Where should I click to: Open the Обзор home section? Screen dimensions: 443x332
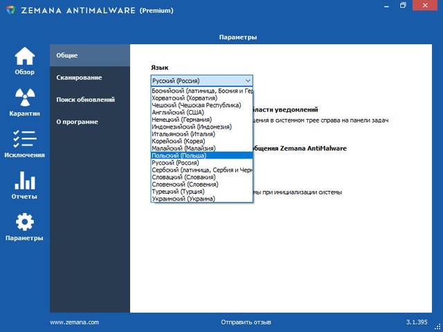[24, 61]
